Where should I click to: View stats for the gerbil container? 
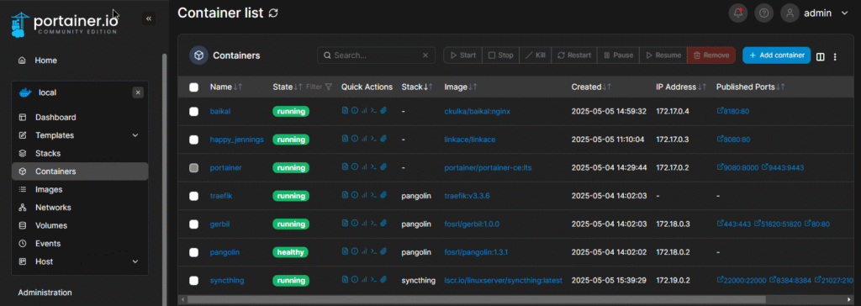pos(363,223)
